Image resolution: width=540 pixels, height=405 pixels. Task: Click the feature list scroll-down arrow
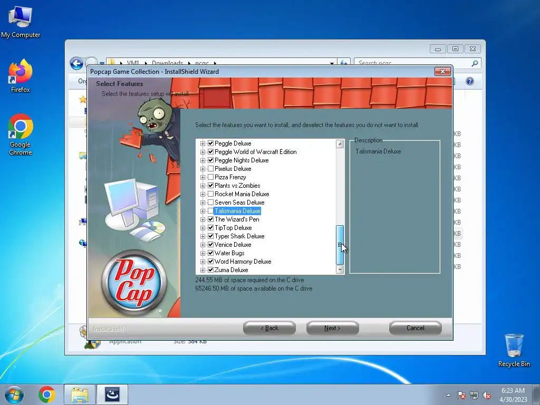coord(340,269)
